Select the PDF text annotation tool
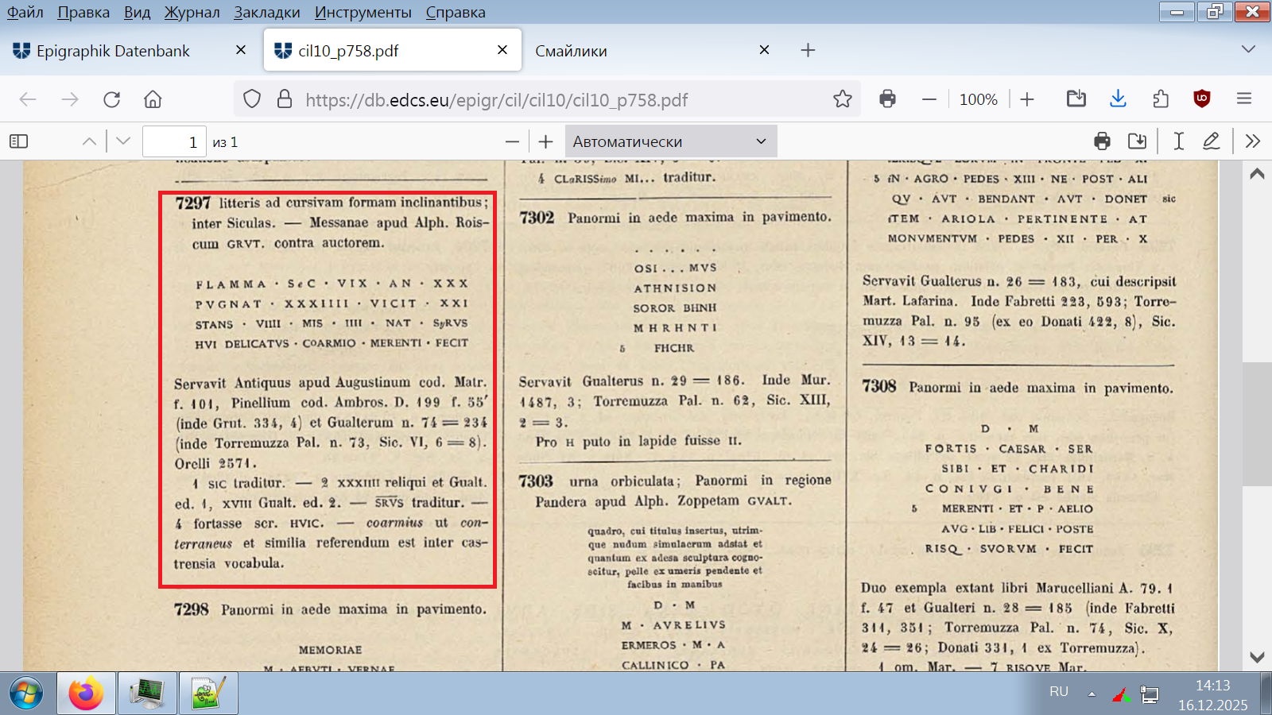Image resolution: width=1272 pixels, height=715 pixels. coord(1178,141)
